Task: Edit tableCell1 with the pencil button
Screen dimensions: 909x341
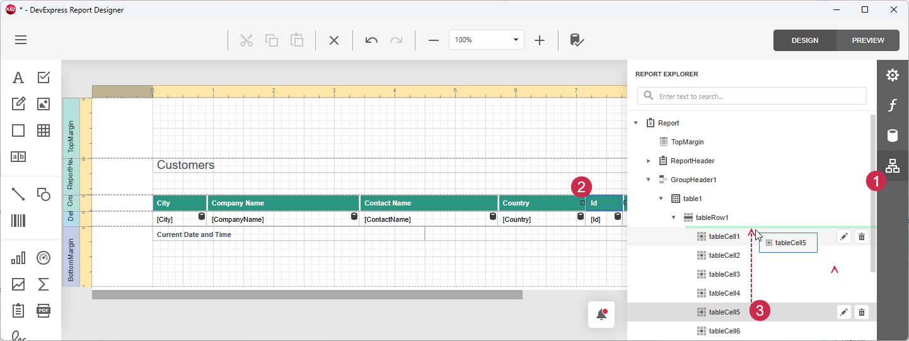Action: point(844,236)
